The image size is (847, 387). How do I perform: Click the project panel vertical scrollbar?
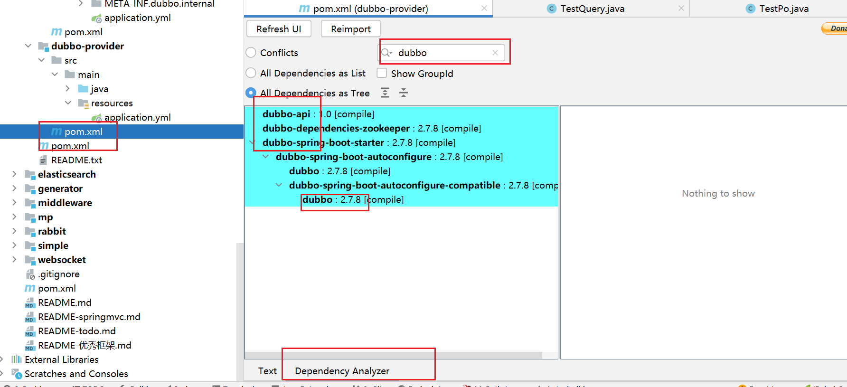click(x=240, y=311)
